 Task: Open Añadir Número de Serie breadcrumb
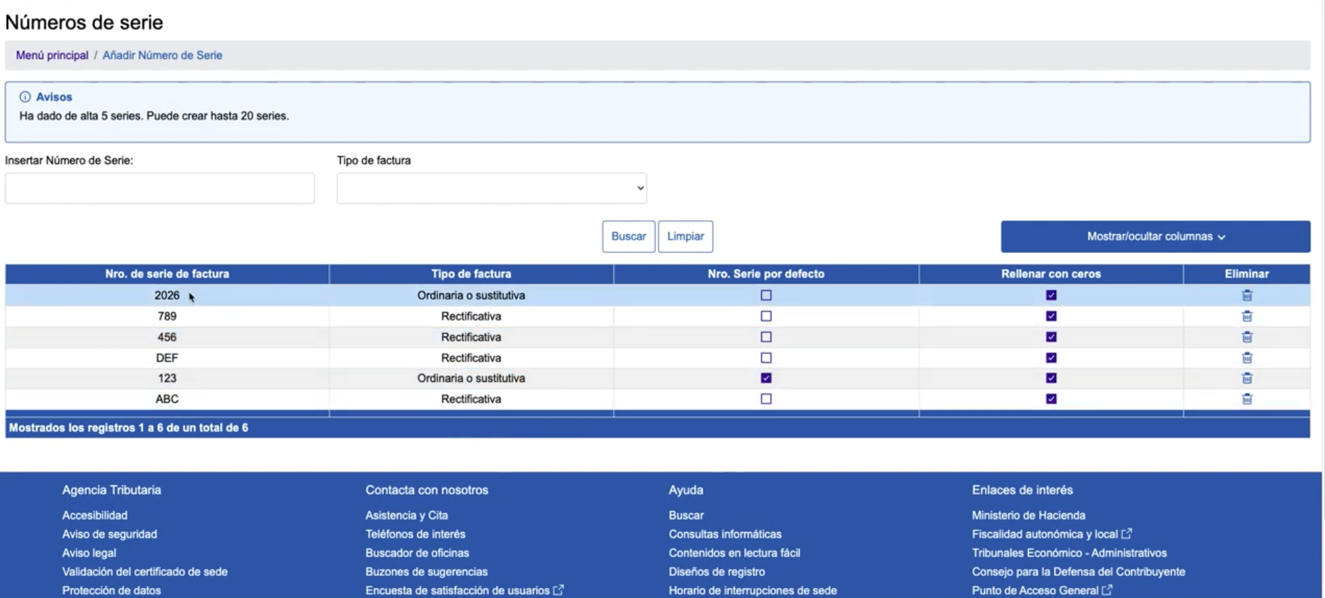coord(162,55)
